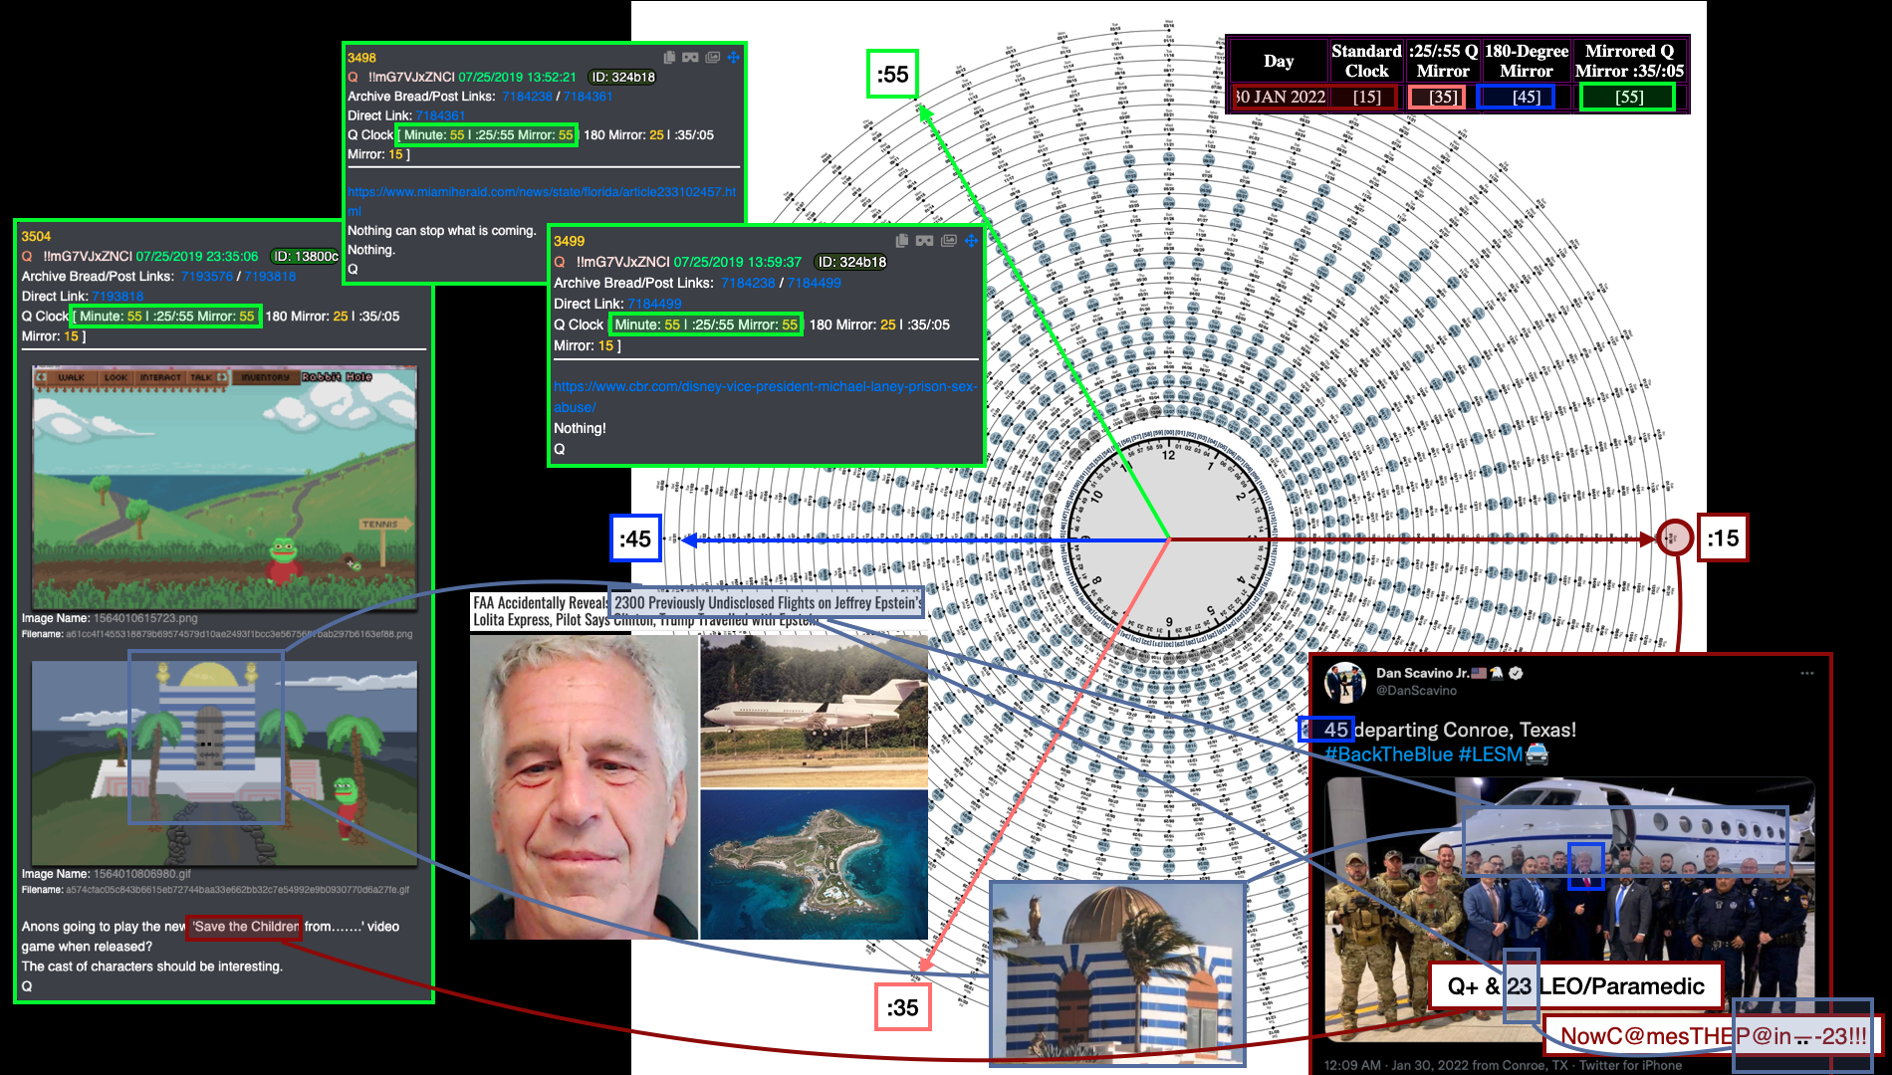Click the copy icon on post 3498
Screen dimensions: 1892x1075
point(670,58)
